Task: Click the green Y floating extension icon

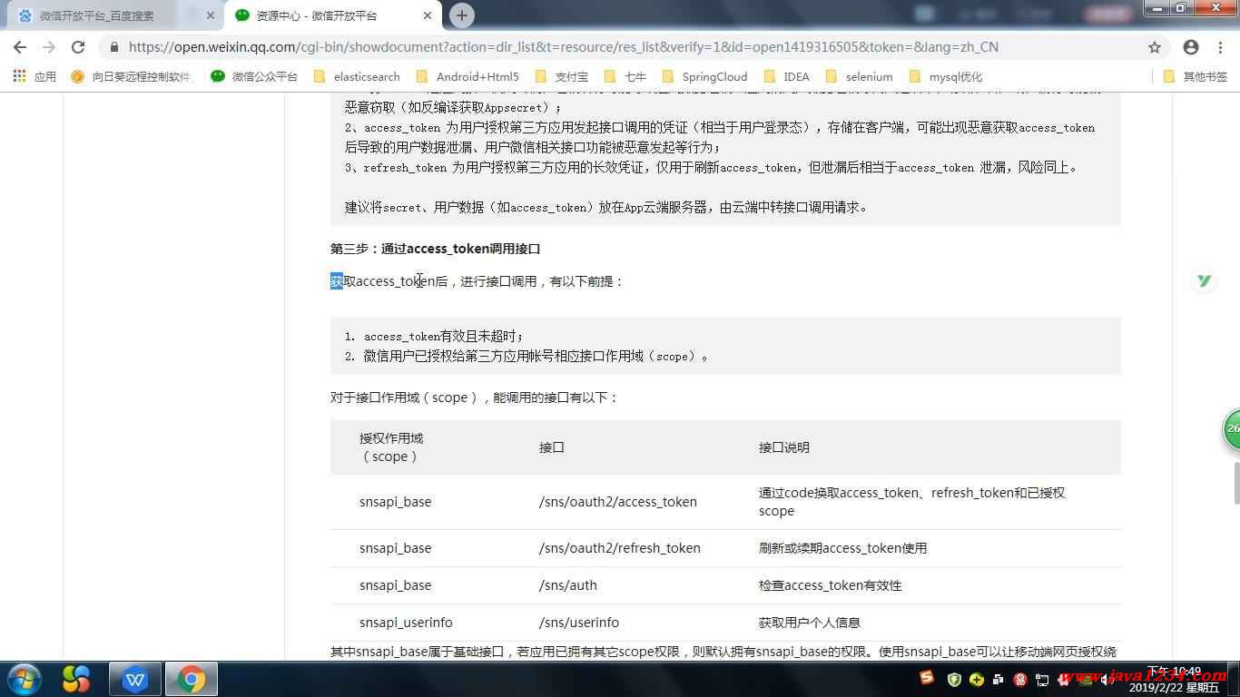Action: point(1205,281)
